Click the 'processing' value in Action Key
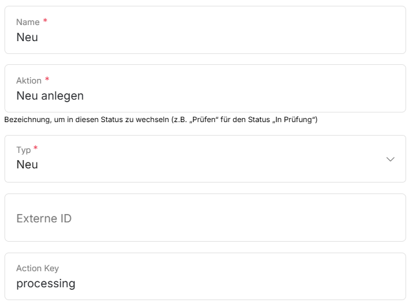410x304 pixels. (46, 283)
